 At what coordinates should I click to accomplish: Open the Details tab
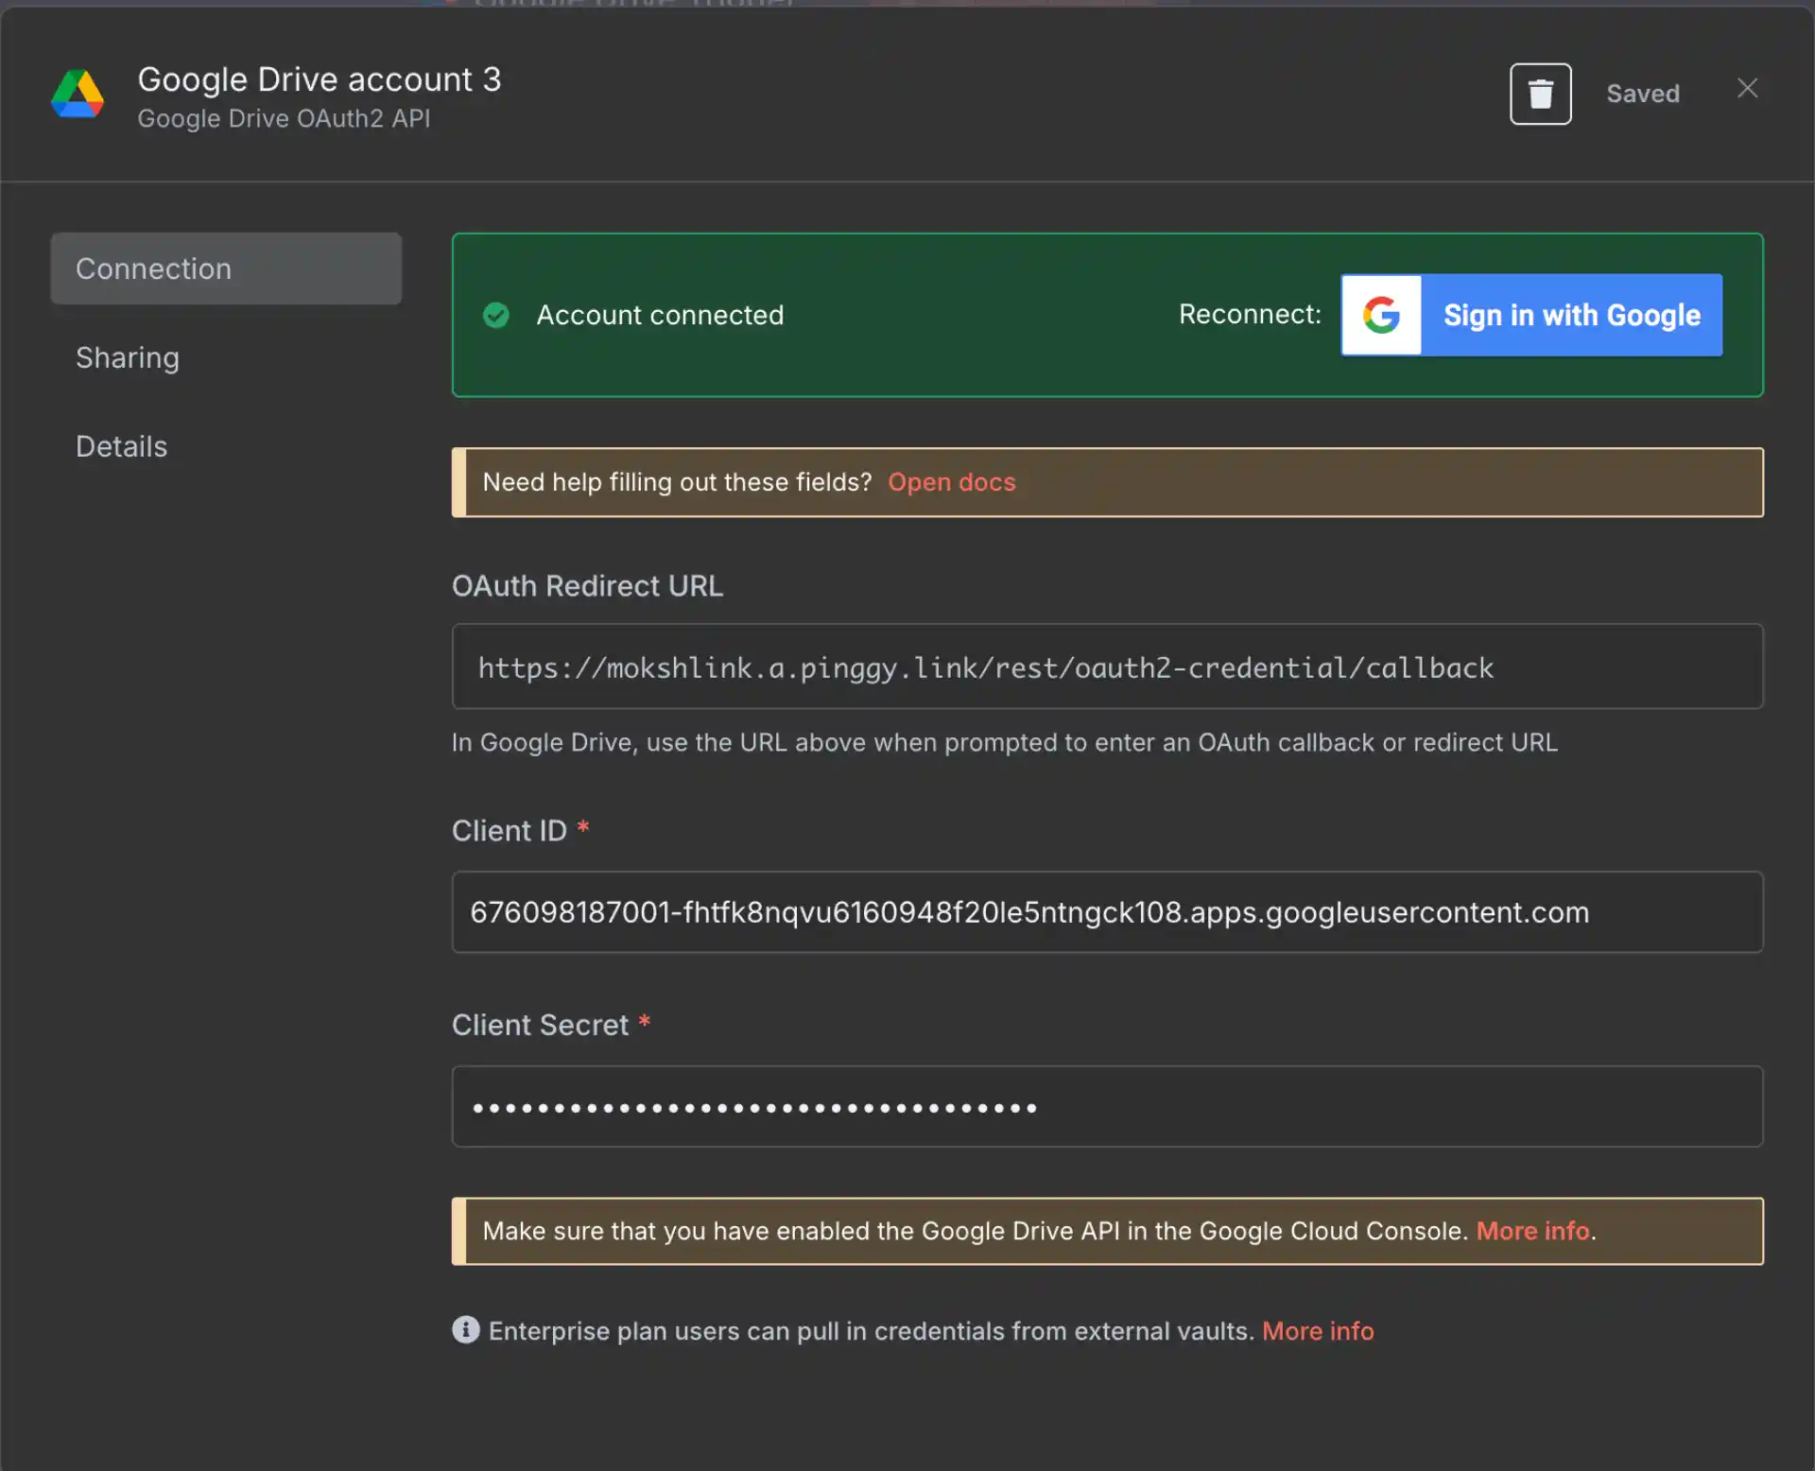coord(121,445)
